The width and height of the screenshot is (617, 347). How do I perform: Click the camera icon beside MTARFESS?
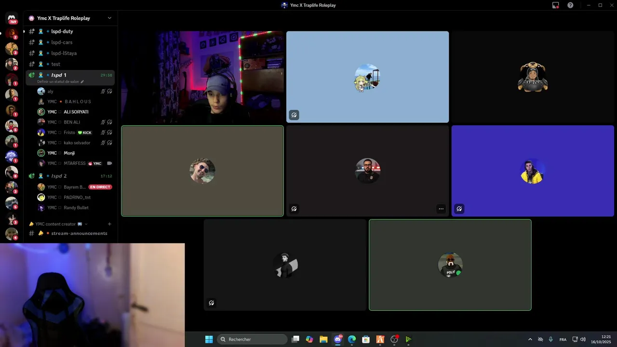[109, 163]
